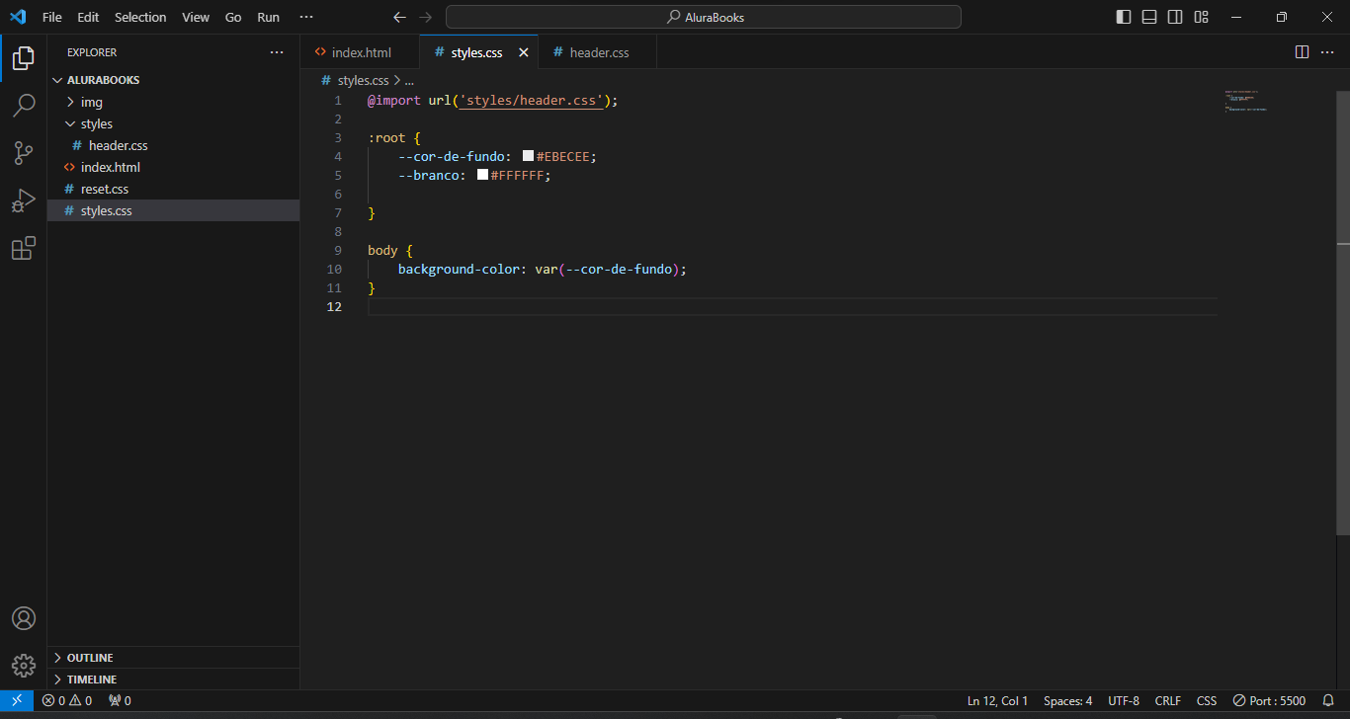This screenshot has height=719, width=1350.
Task: Open editor More Actions ellipsis
Action: coord(1327,52)
